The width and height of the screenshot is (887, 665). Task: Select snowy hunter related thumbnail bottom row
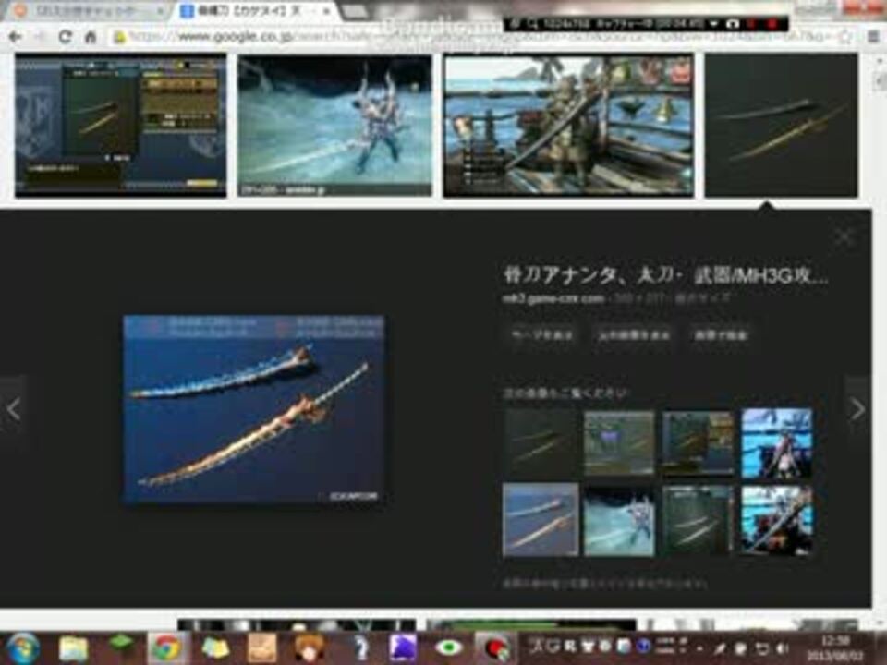coord(619,521)
